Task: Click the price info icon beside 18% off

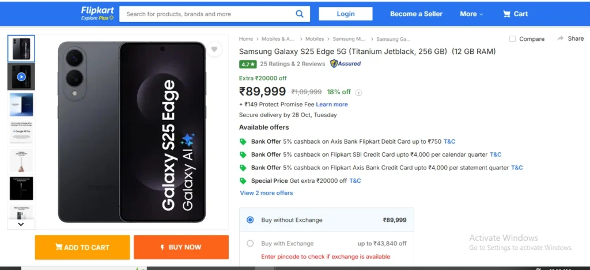Action: pos(359,92)
